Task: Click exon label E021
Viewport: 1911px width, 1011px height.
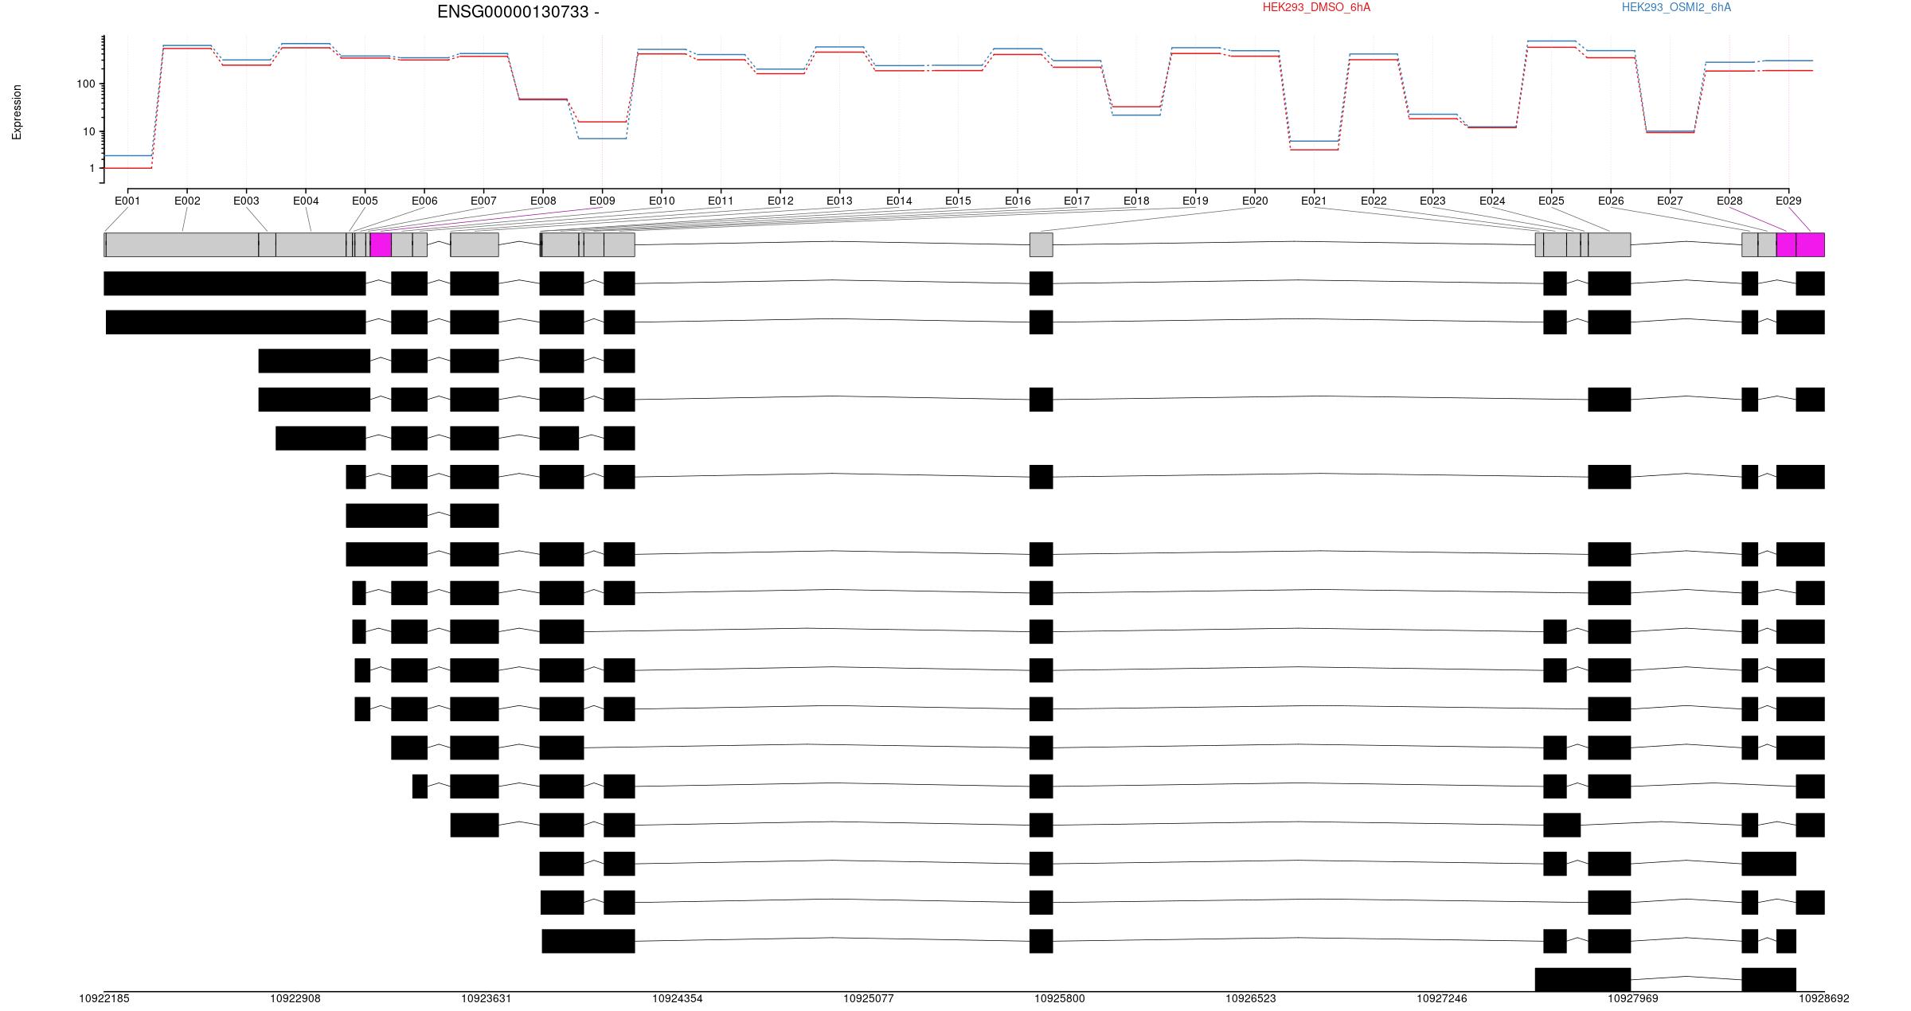Action: (x=1314, y=201)
